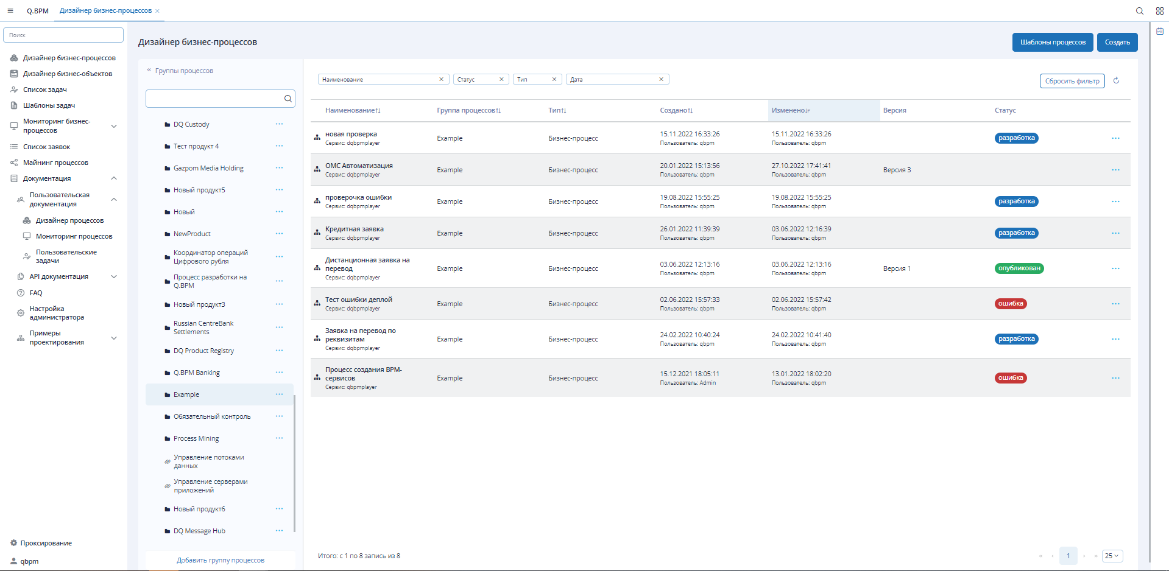The width and height of the screenshot is (1169, 571).
Task: Expand Мониторинг бизнес-процессов menu section
Action: (x=113, y=126)
